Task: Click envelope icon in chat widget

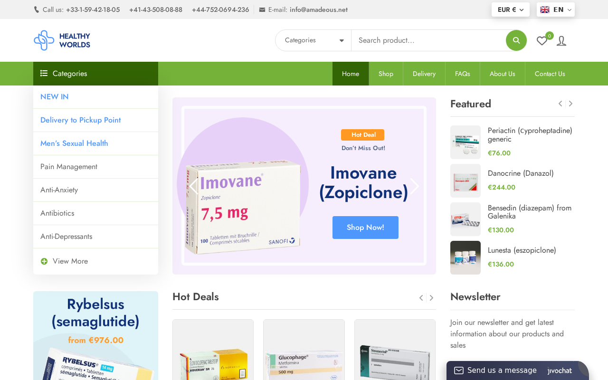Action: 459,370
